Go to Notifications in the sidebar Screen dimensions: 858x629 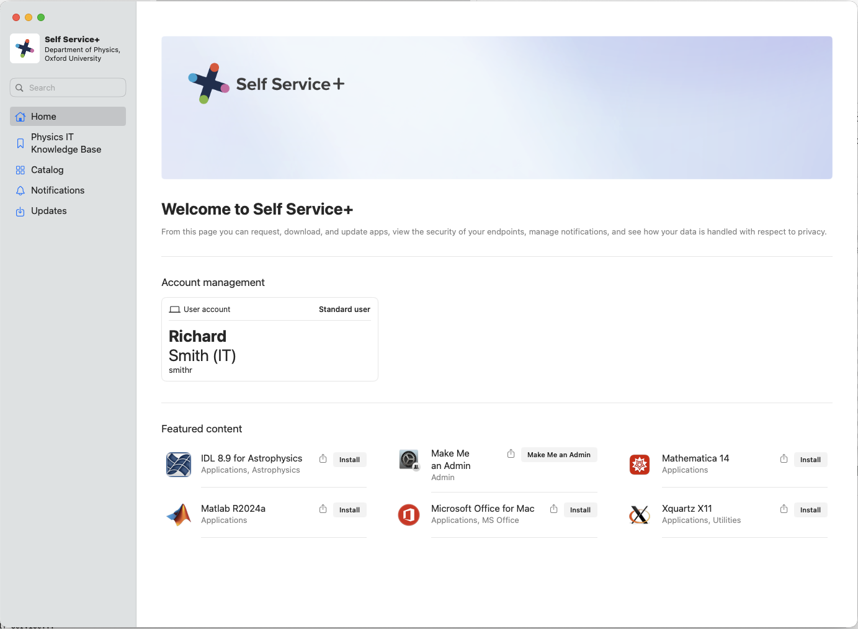pyautogui.click(x=57, y=190)
